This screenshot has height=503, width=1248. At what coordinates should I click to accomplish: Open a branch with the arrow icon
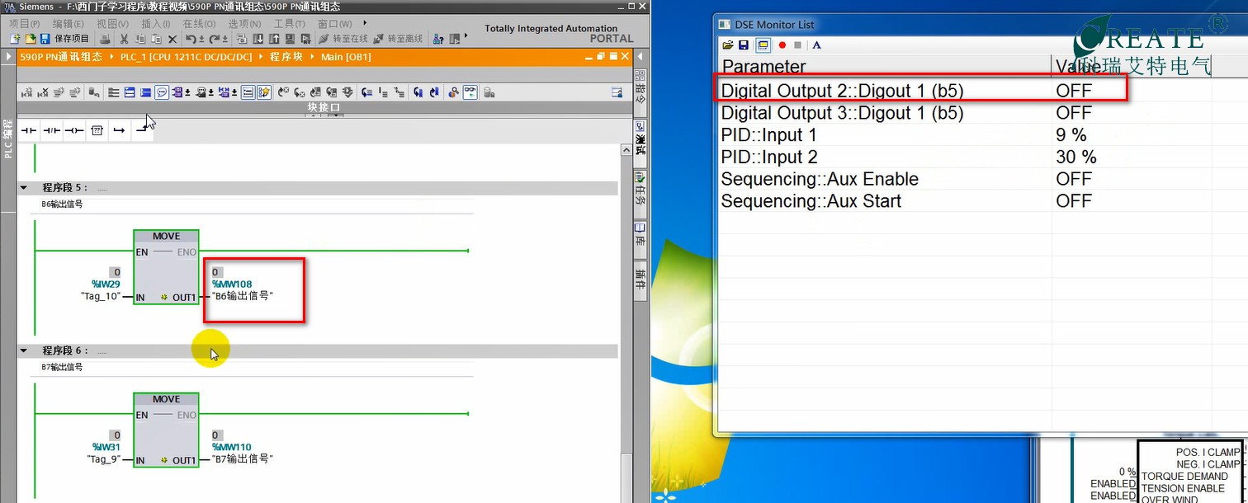pyautogui.click(x=119, y=130)
